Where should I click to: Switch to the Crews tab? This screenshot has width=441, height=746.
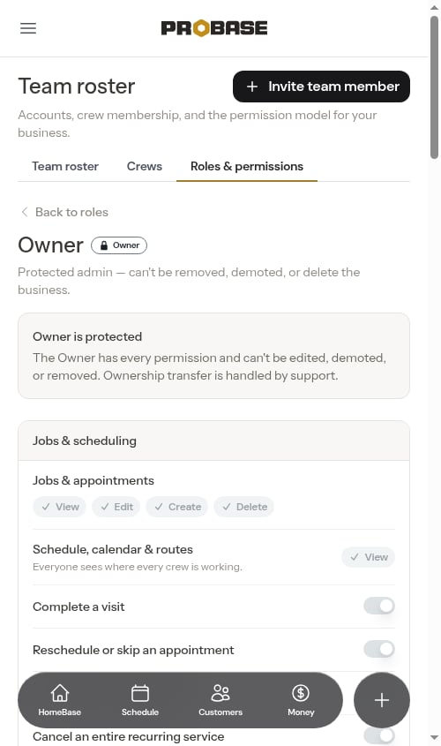145,166
